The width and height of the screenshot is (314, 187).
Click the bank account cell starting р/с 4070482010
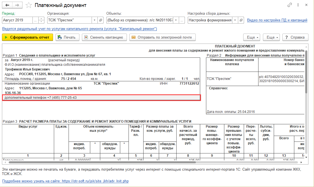pyautogui.click(x=281, y=79)
